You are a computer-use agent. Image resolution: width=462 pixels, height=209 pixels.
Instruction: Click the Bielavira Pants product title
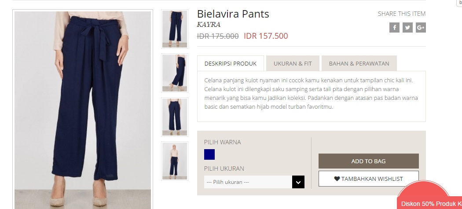[x=233, y=14]
